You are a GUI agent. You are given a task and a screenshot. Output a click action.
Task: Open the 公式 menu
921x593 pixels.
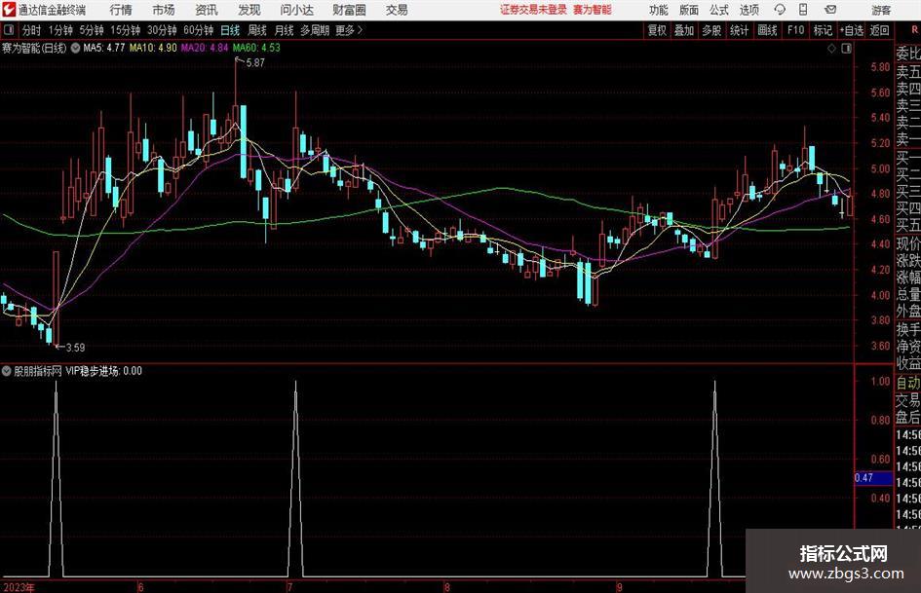[718, 10]
